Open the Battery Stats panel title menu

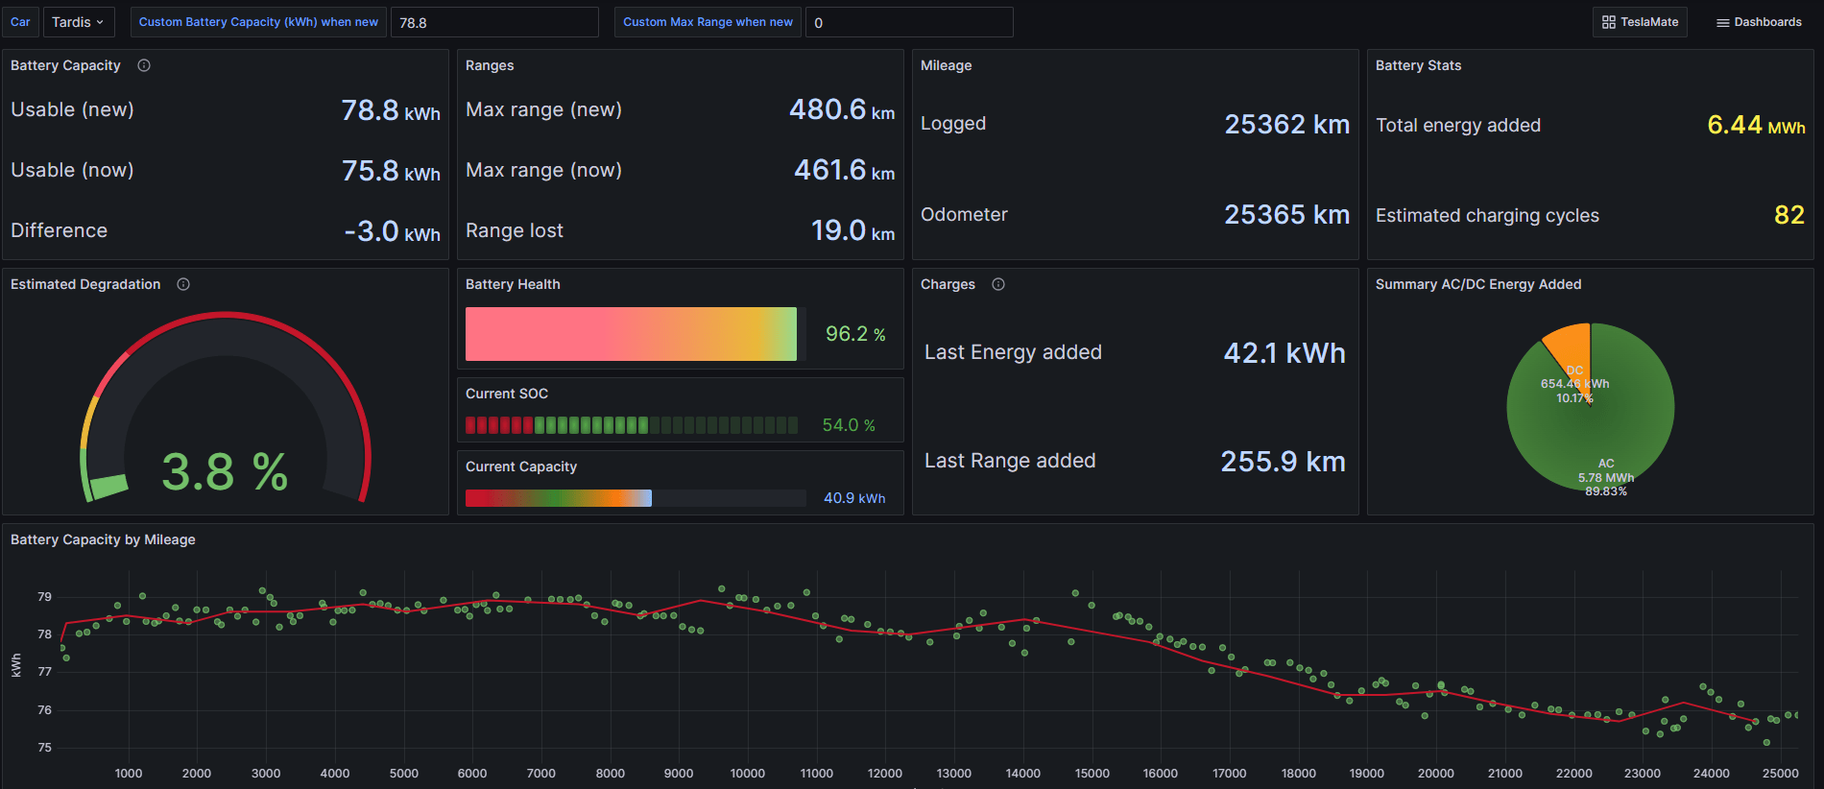click(x=1418, y=65)
